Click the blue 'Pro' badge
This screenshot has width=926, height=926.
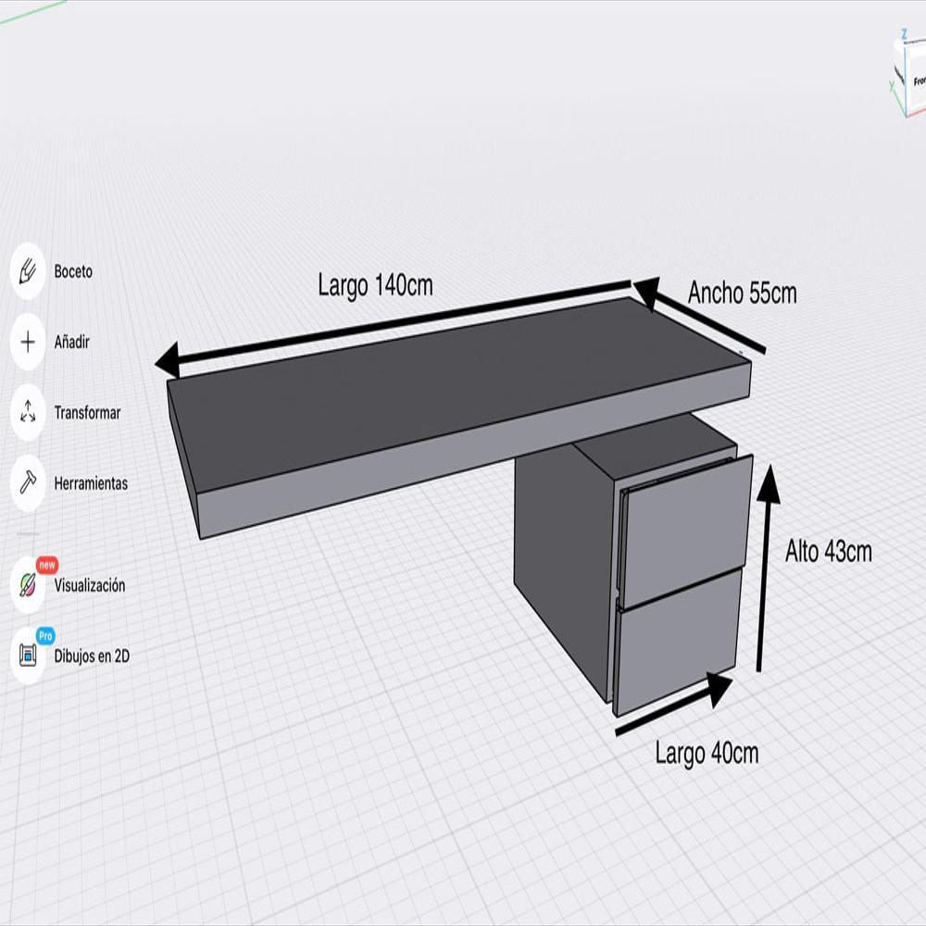click(46, 635)
